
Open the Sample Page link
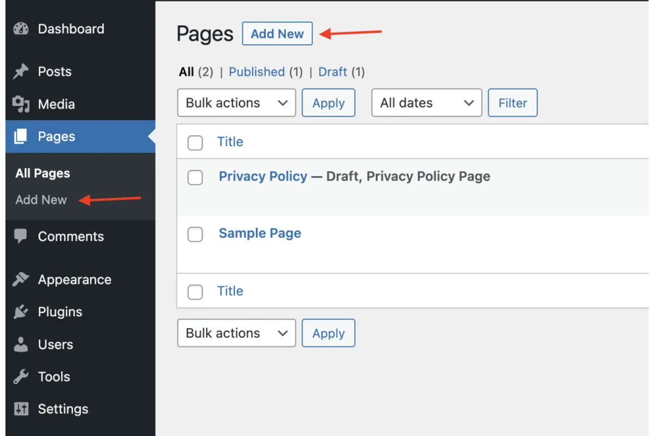[260, 233]
